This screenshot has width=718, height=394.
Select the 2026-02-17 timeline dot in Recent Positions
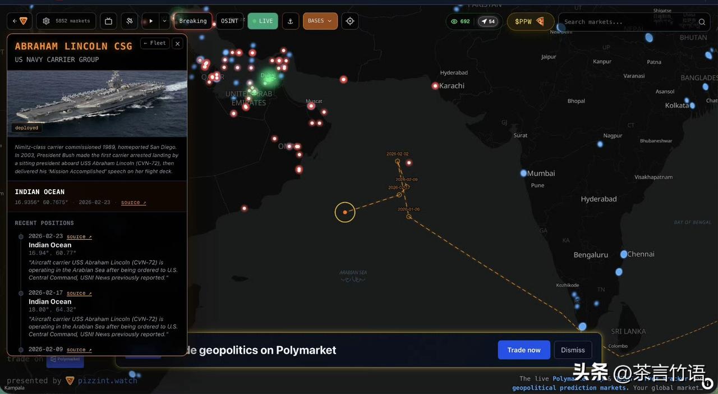tap(21, 293)
